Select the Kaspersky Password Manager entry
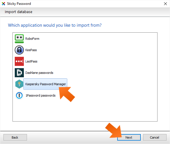 tap(45, 84)
